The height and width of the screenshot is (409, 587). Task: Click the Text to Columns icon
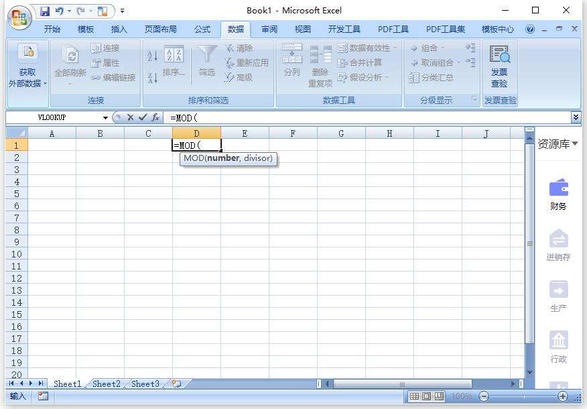[292, 53]
